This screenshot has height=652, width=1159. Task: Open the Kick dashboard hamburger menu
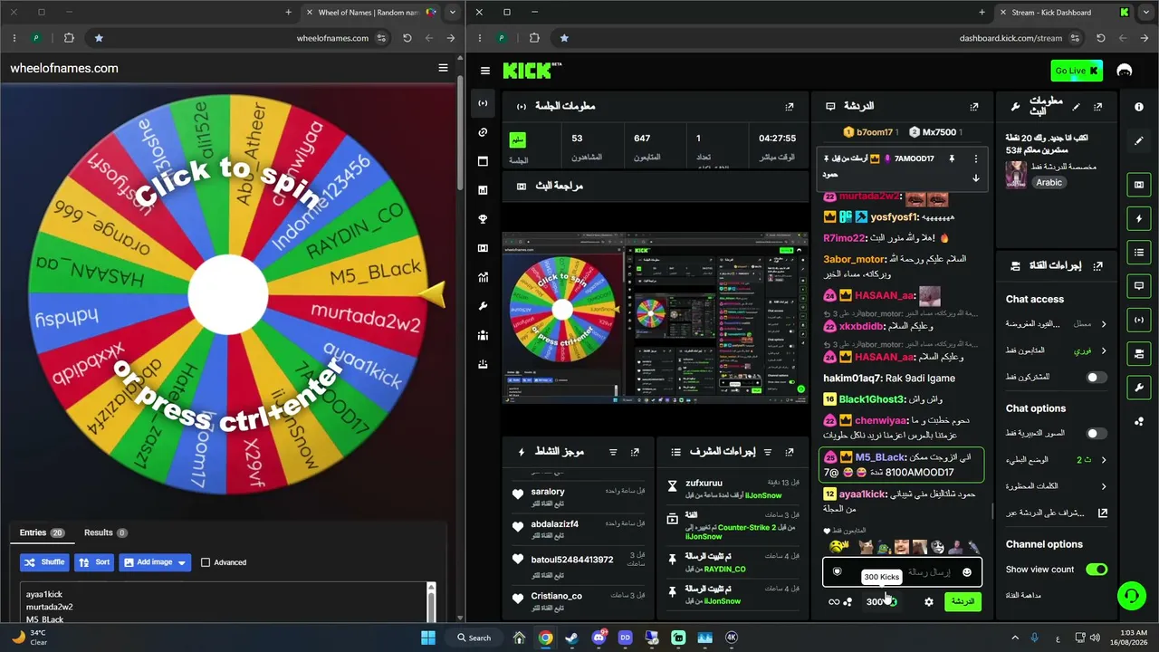coord(485,71)
